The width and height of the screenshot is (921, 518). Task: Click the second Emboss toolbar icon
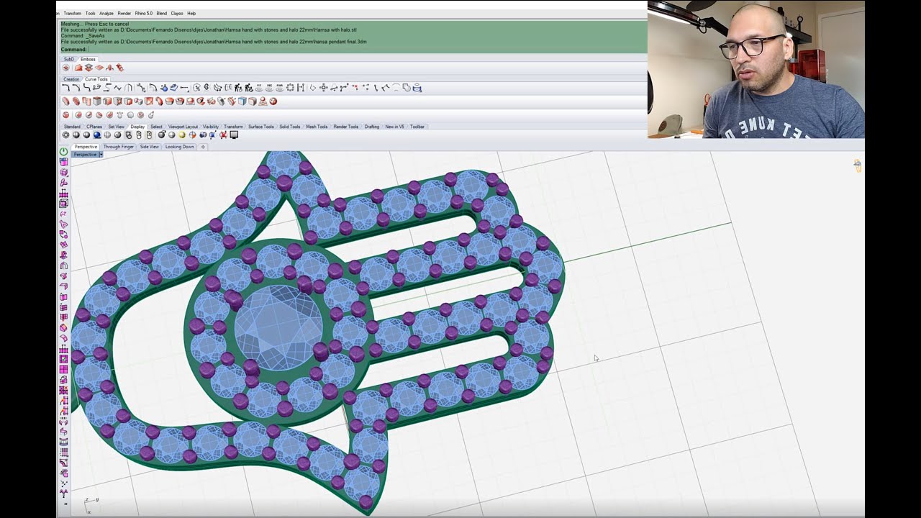[78, 68]
